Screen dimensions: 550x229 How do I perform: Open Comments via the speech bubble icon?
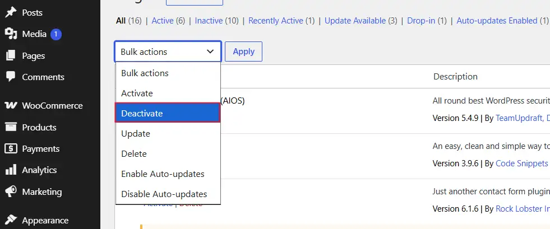11,77
